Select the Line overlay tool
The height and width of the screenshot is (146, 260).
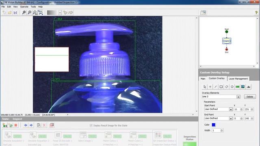click(216, 87)
